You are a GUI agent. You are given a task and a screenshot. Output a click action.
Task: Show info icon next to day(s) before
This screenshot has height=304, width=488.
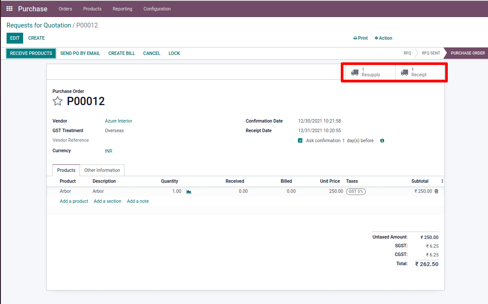point(382,140)
